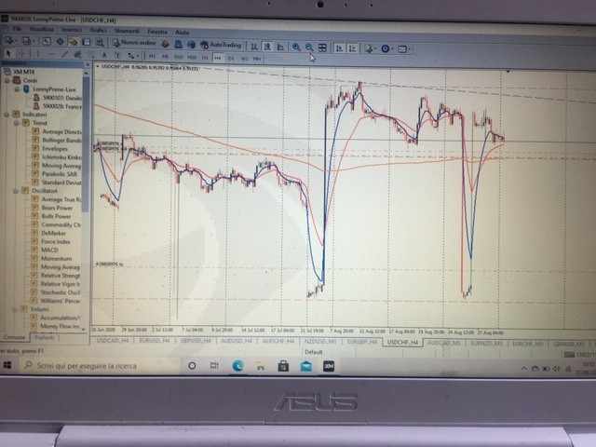Toggle auto scroll to latest bar

tap(339, 47)
